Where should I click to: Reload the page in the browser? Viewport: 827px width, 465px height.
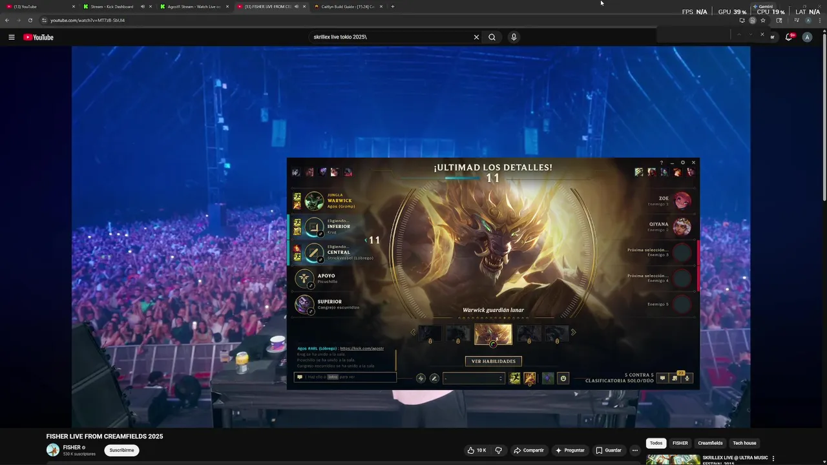coord(30,20)
